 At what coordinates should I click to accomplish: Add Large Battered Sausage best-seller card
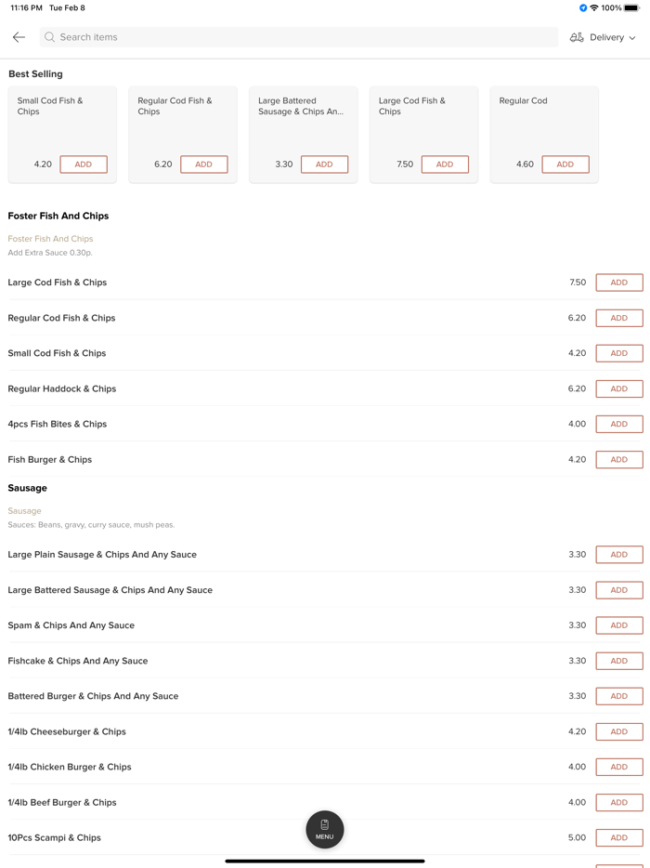[324, 164]
